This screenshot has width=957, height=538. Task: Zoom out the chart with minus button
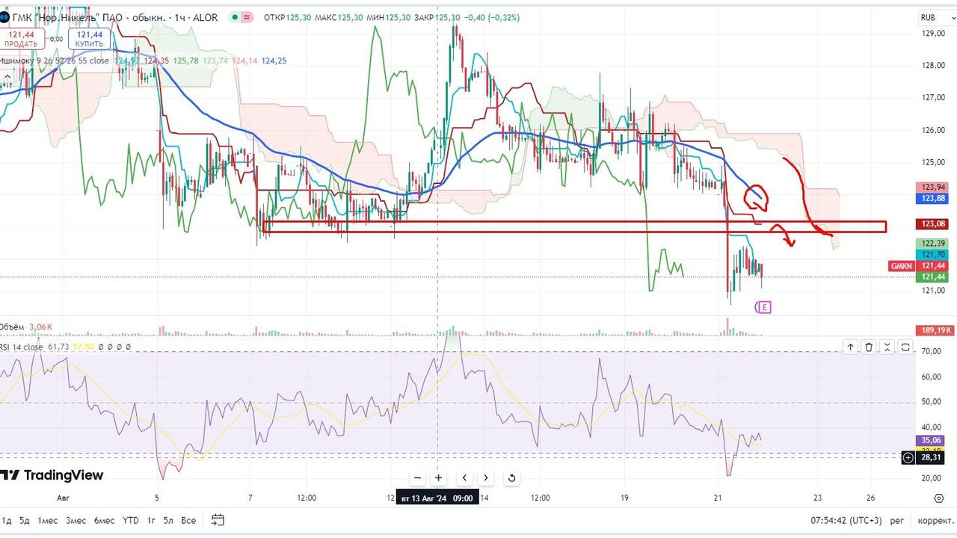pos(417,478)
